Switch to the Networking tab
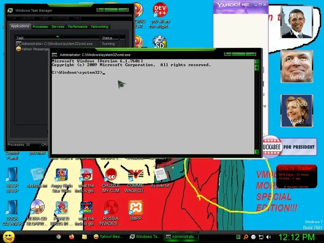 coord(100,27)
